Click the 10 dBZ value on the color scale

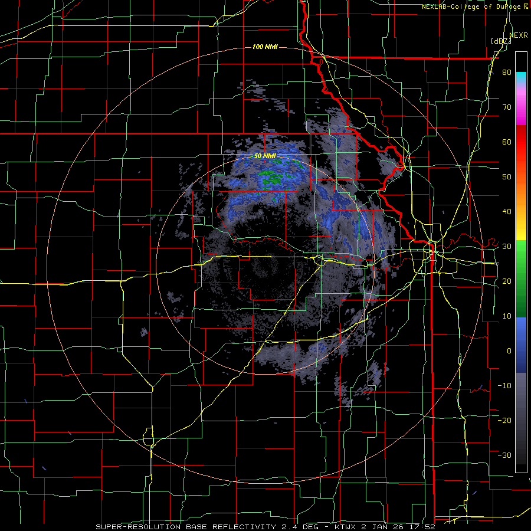(507, 316)
